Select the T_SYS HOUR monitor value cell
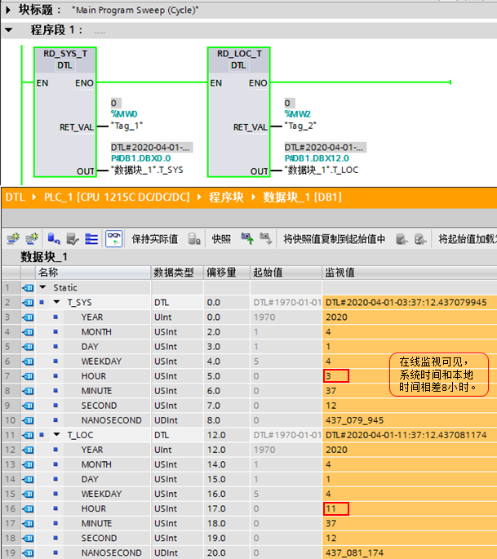Viewport: 497px width, 559px height. pyautogui.click(x=336, y=375)
